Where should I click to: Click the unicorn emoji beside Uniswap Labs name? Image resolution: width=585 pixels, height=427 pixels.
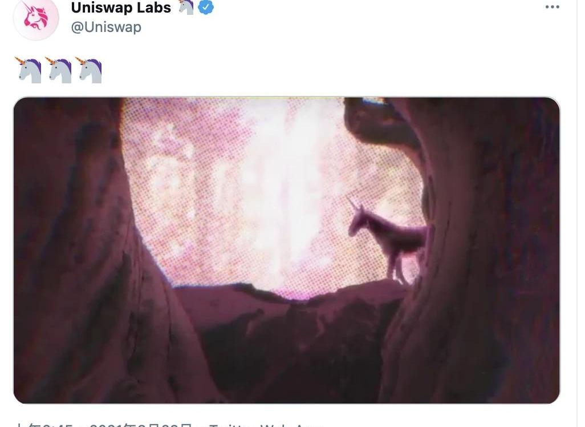[x=186, y=7]
